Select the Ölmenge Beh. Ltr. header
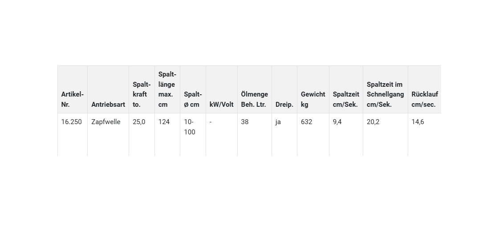 click(254, 99)
